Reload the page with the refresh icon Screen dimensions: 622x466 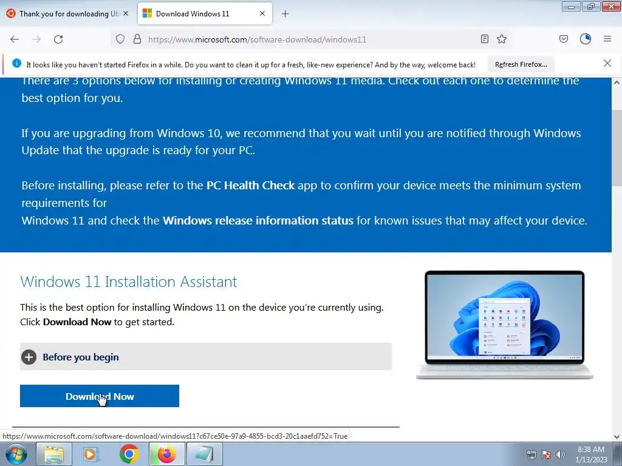coord(58,39)
